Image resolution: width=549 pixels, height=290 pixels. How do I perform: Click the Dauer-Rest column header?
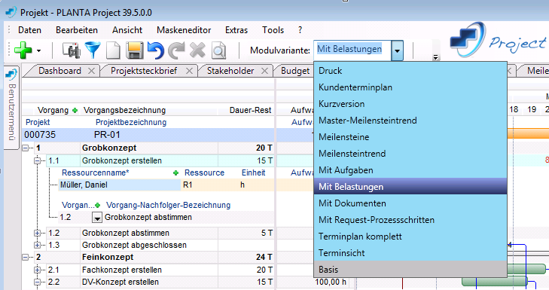[250, 110]
